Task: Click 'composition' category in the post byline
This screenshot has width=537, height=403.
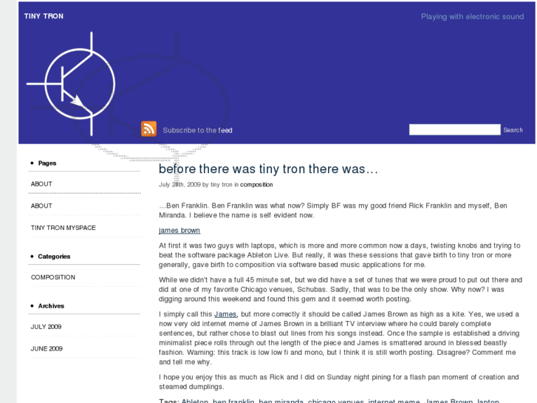Action: coord(256,185)
